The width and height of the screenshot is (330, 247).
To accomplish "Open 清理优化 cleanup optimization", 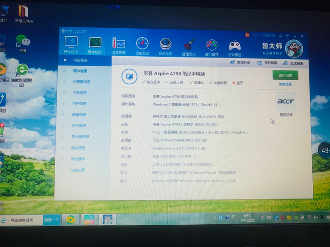I will [x=189, y=47].
